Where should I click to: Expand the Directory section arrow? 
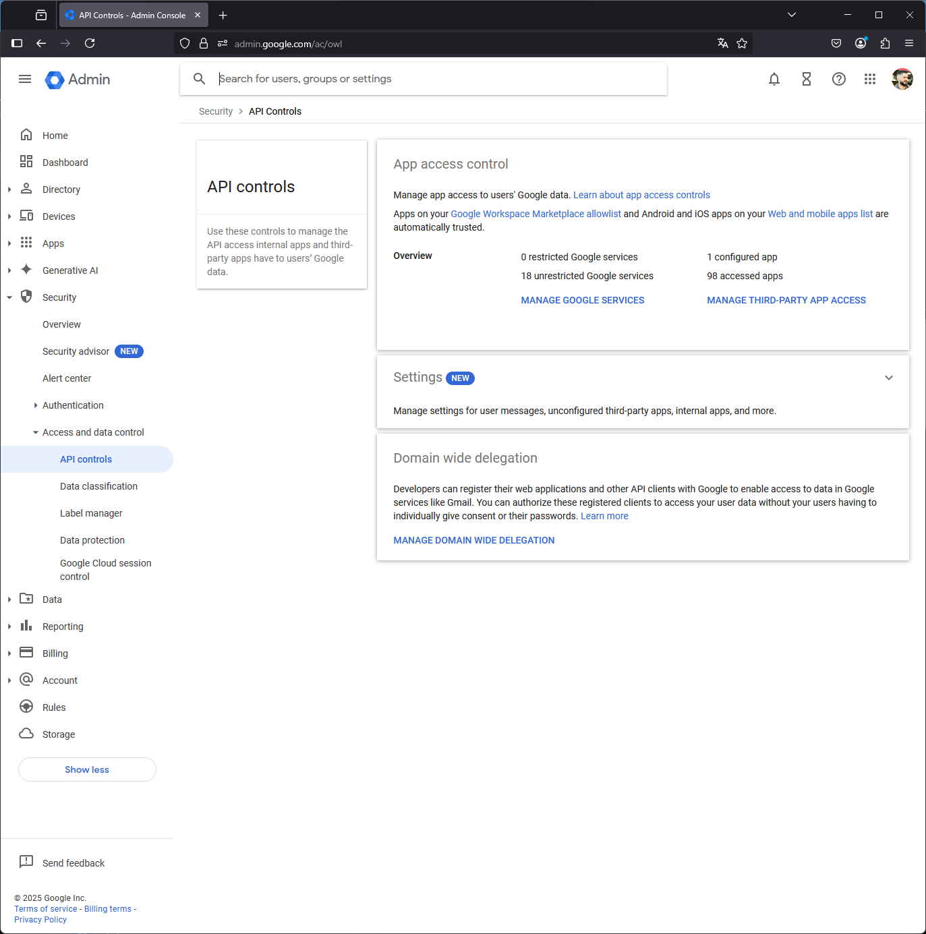tap(9, 189)
